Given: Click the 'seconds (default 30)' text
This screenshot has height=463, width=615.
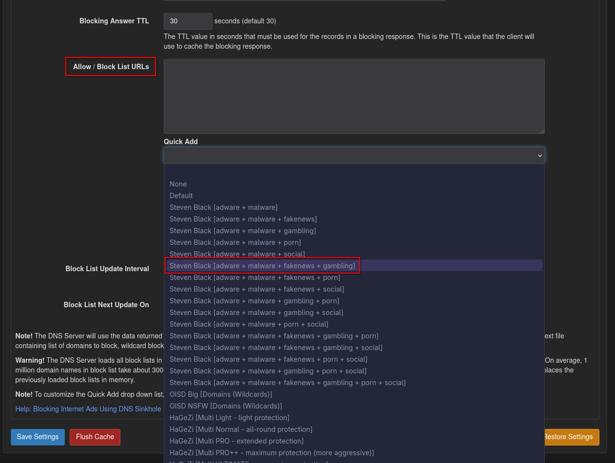Looking at the screenshot, I should tap(245, 21).
